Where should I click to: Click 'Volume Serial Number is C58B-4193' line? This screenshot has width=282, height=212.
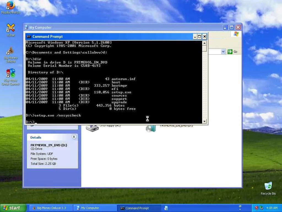tap(64, 66)
